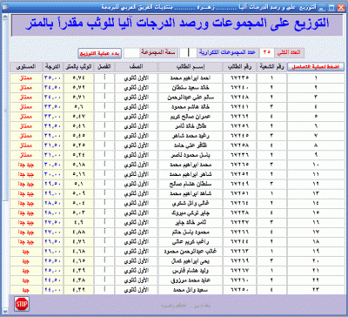Close the window with the red X
Viewport: 348px width, 317px height.
341,7
